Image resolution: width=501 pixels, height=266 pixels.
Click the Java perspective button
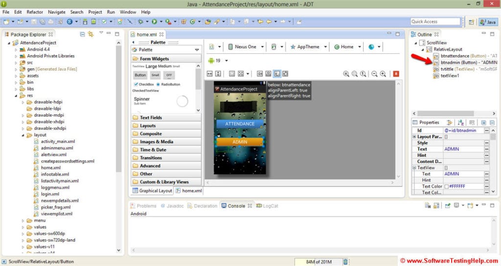488,22
